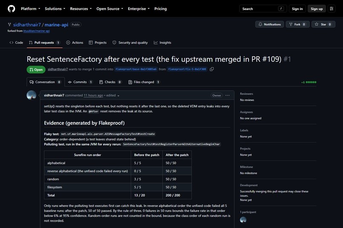This screenshot has width=343, height=228.
Task: Switch to Security and quality tab
Action: tap(130, 42)
